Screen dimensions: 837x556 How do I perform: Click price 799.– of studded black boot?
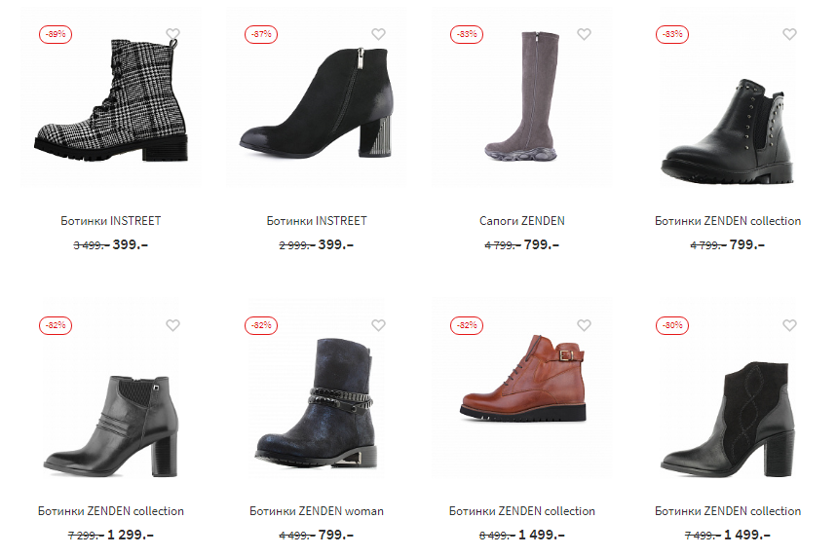[747, 245]
